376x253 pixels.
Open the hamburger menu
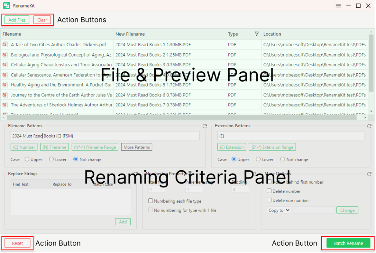point(338,5)
